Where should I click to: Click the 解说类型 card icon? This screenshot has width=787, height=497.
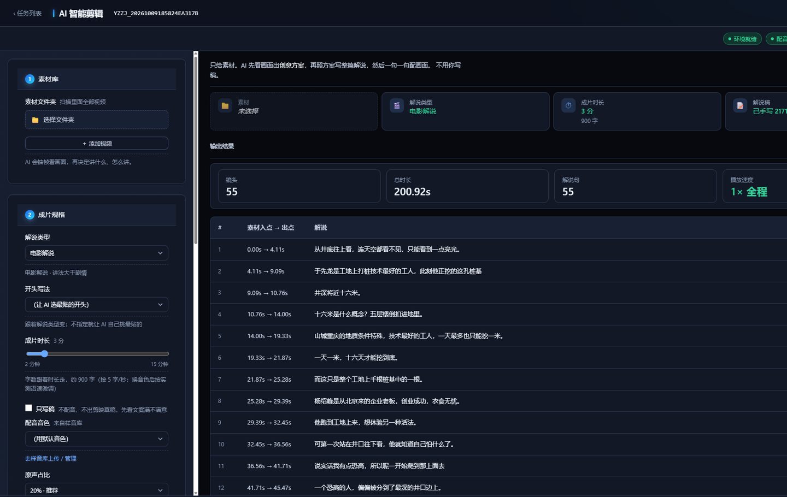(397, 106)
